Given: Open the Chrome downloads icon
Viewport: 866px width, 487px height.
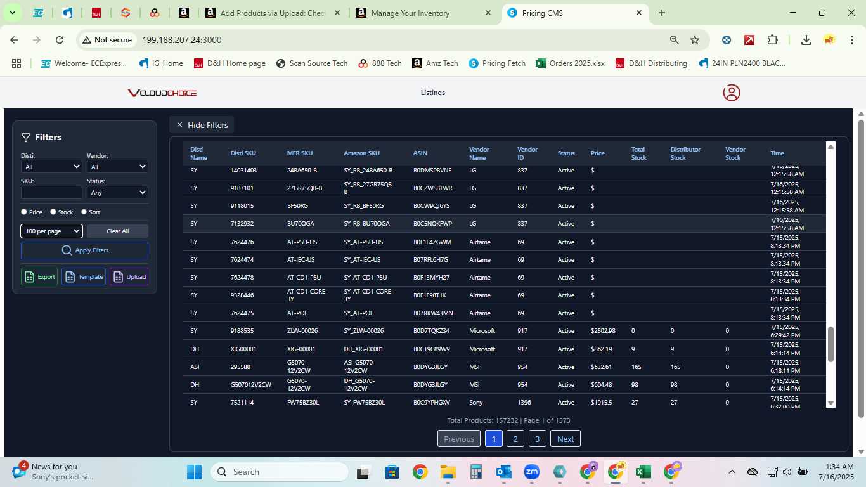Looking at the screenshot, I should point(806,40).
